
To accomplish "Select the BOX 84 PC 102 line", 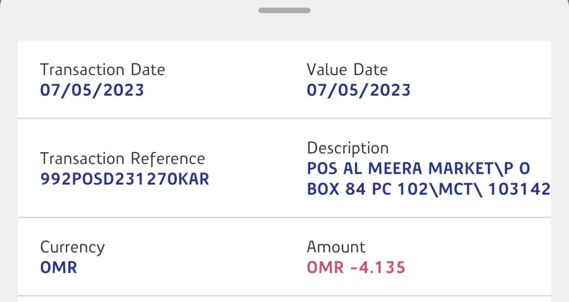I will (x=428, y=189).
